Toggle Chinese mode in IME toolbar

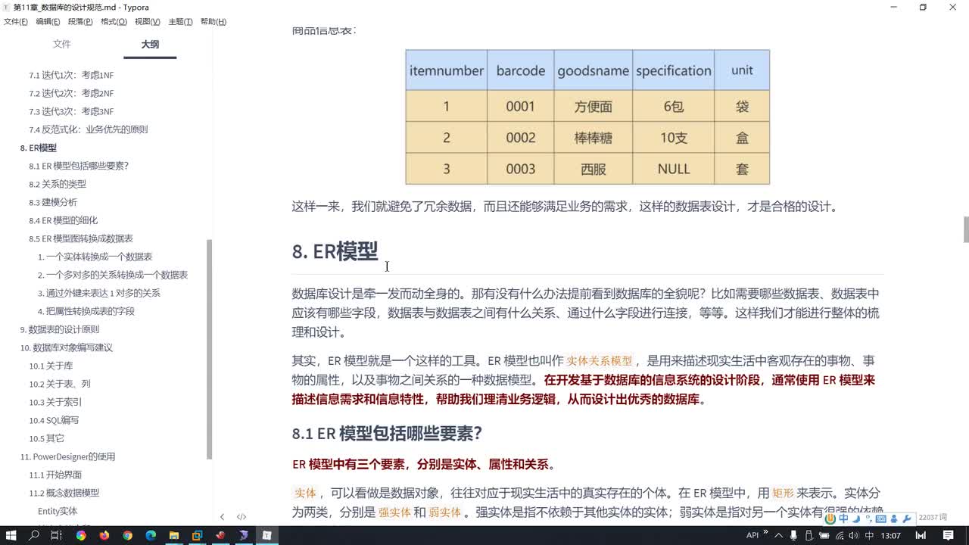(x=843, y=519)
